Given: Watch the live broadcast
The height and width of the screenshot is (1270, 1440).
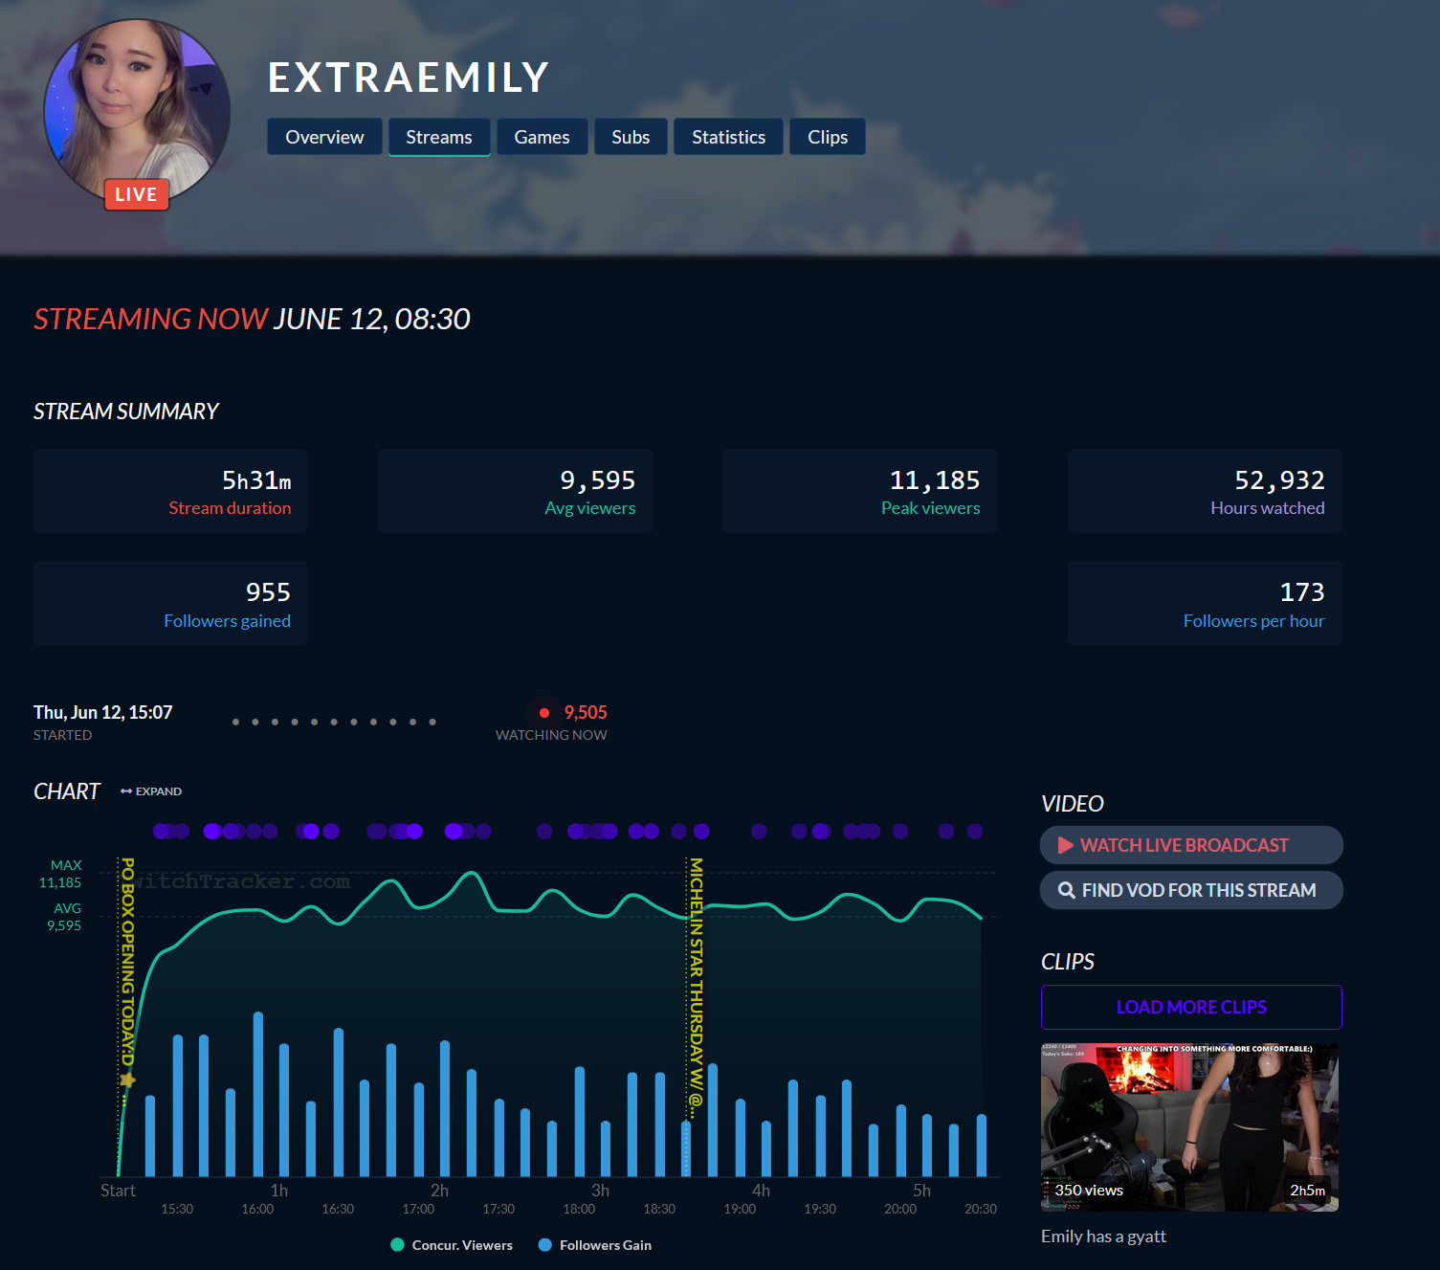Looking at the screenshot, I should coord(1191,845).
